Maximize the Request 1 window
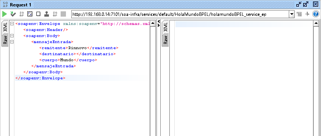321x136 pixels. pyautogui.click(x=306, y=5)
